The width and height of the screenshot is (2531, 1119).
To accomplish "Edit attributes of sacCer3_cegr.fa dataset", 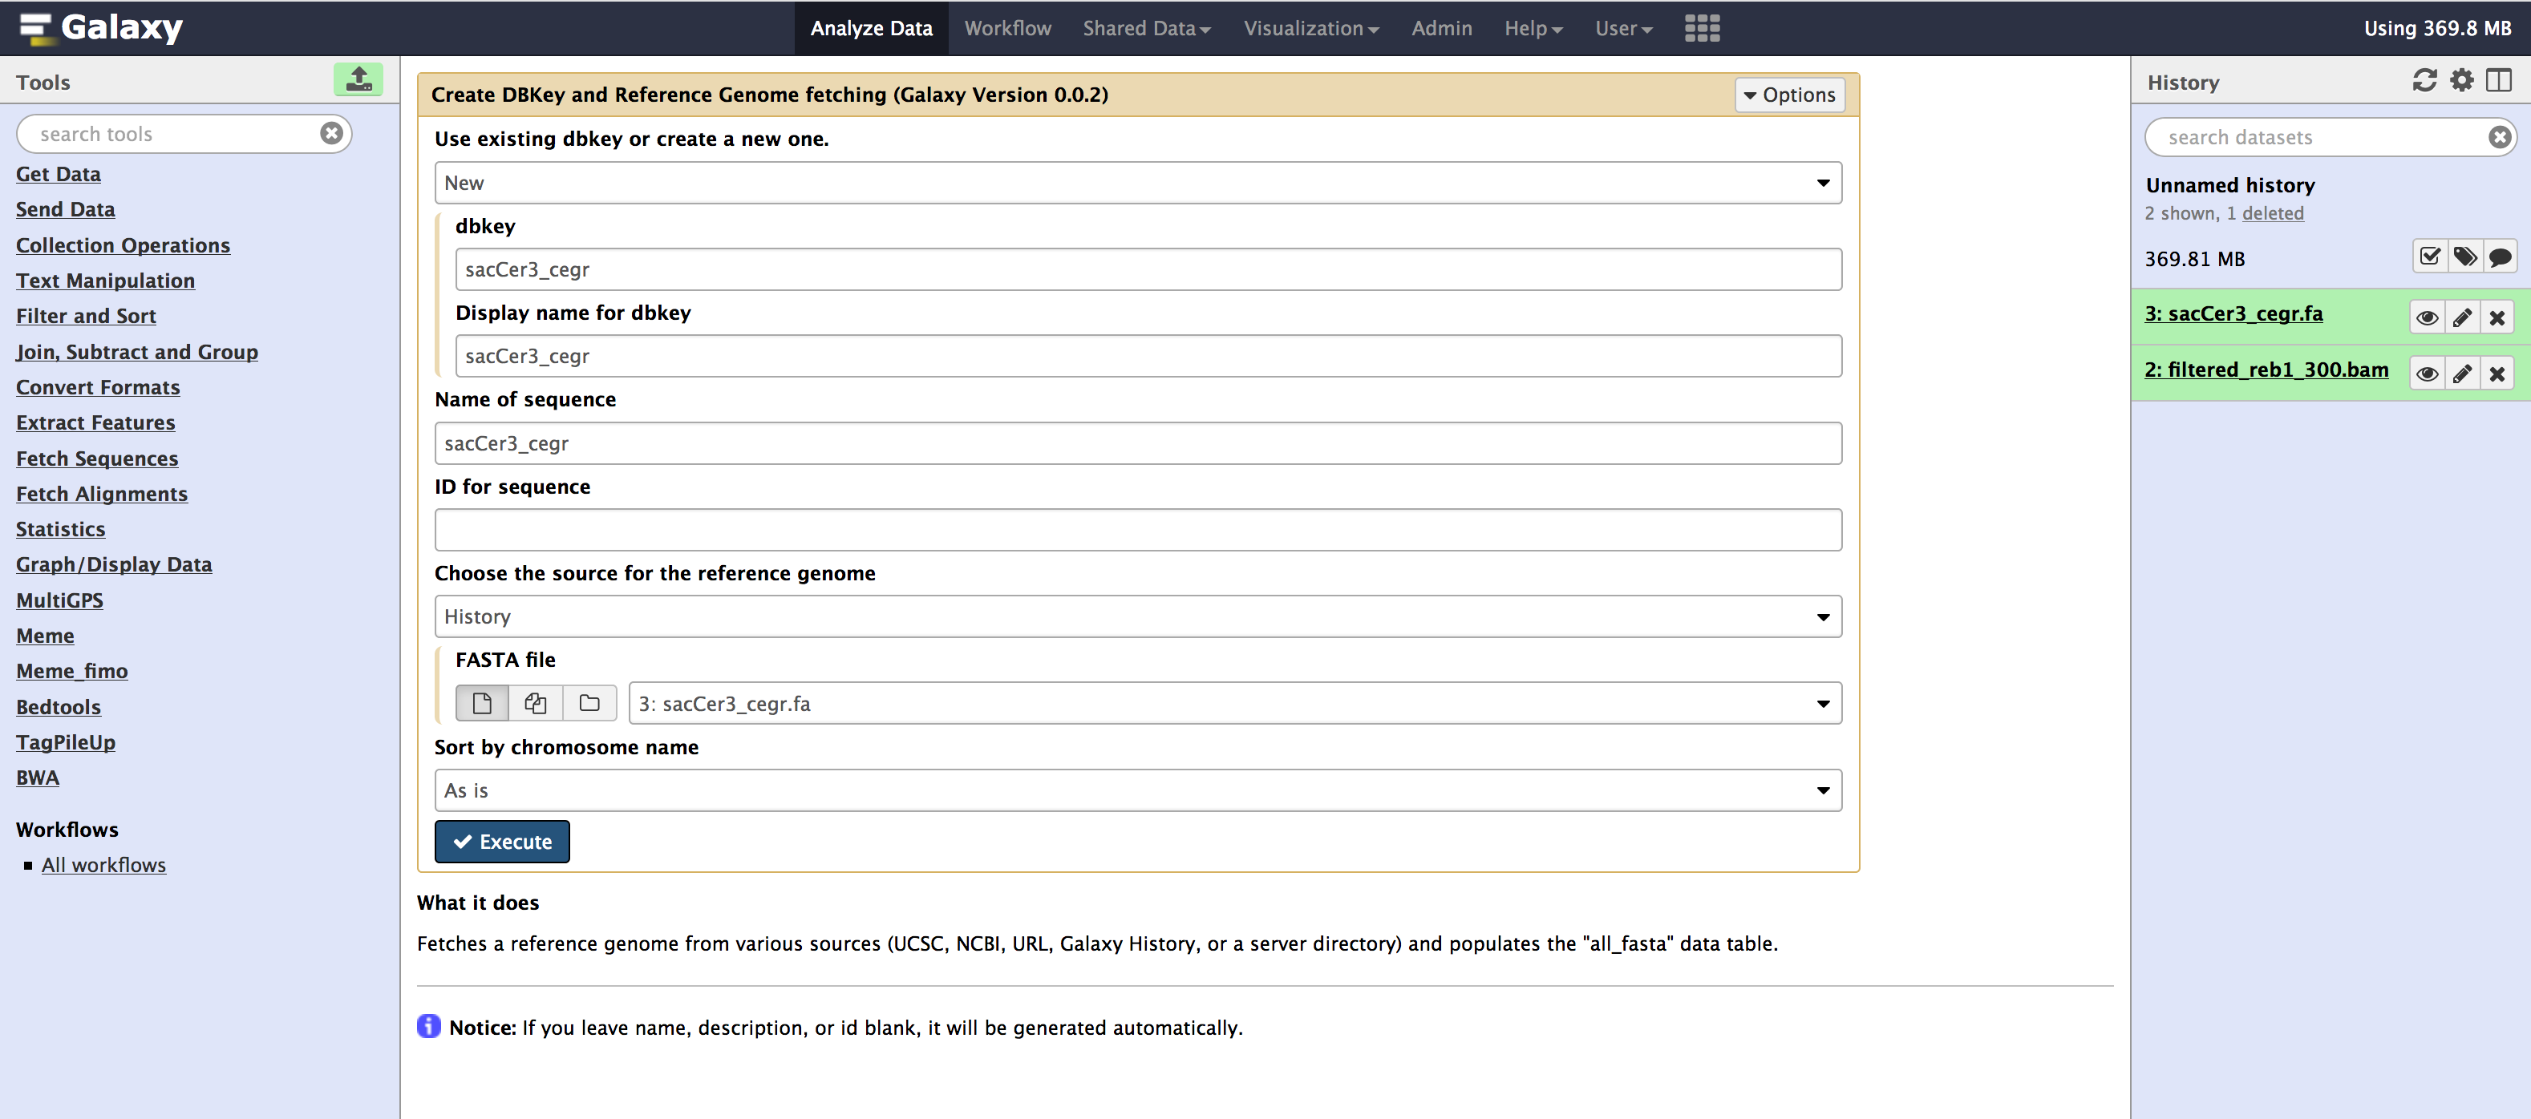I will coord(2462,317).
